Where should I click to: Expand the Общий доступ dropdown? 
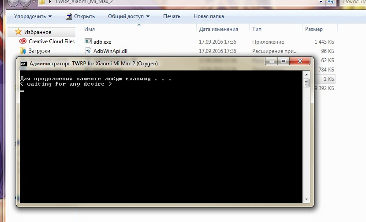(x=129, y=17)
